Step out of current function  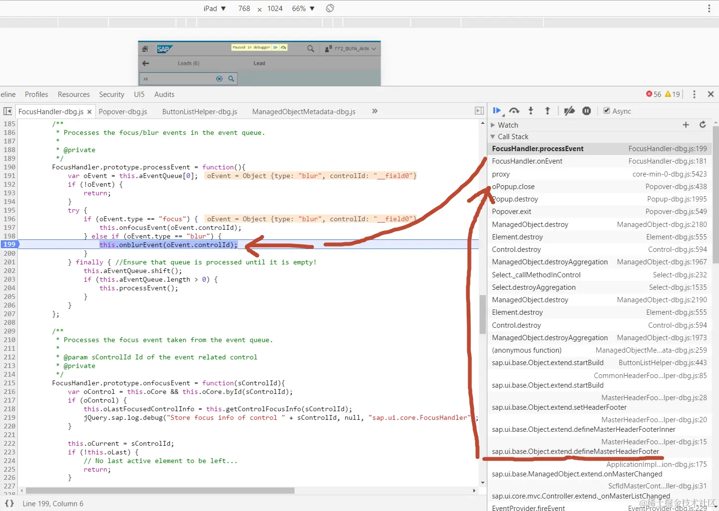547,111
